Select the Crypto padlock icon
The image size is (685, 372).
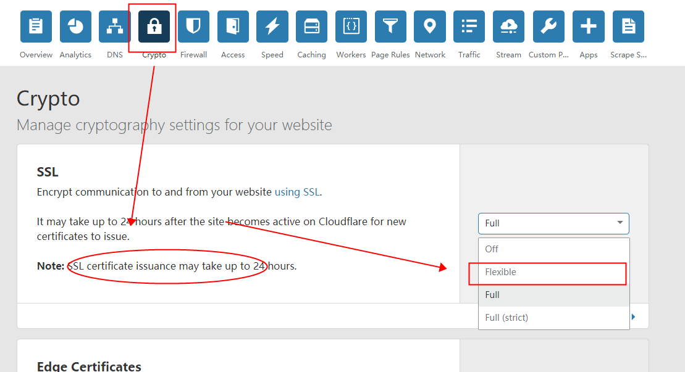point(154,27)
